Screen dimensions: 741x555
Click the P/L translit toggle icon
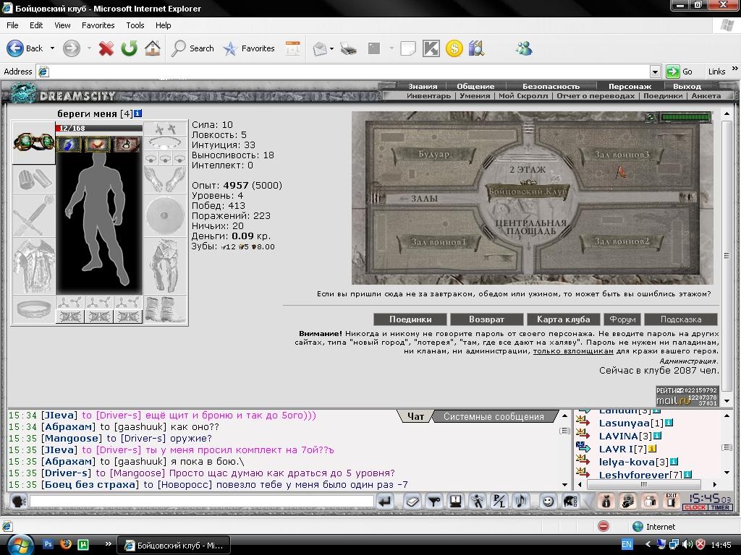point(499,502)
